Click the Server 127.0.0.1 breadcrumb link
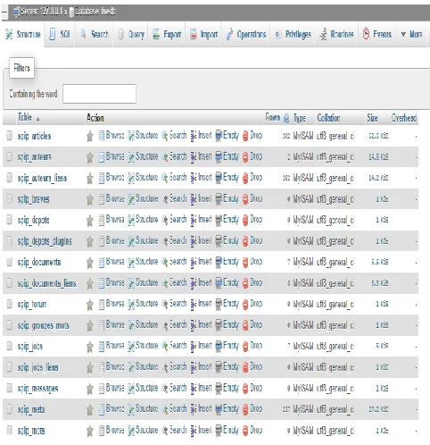 pos(42,12)
